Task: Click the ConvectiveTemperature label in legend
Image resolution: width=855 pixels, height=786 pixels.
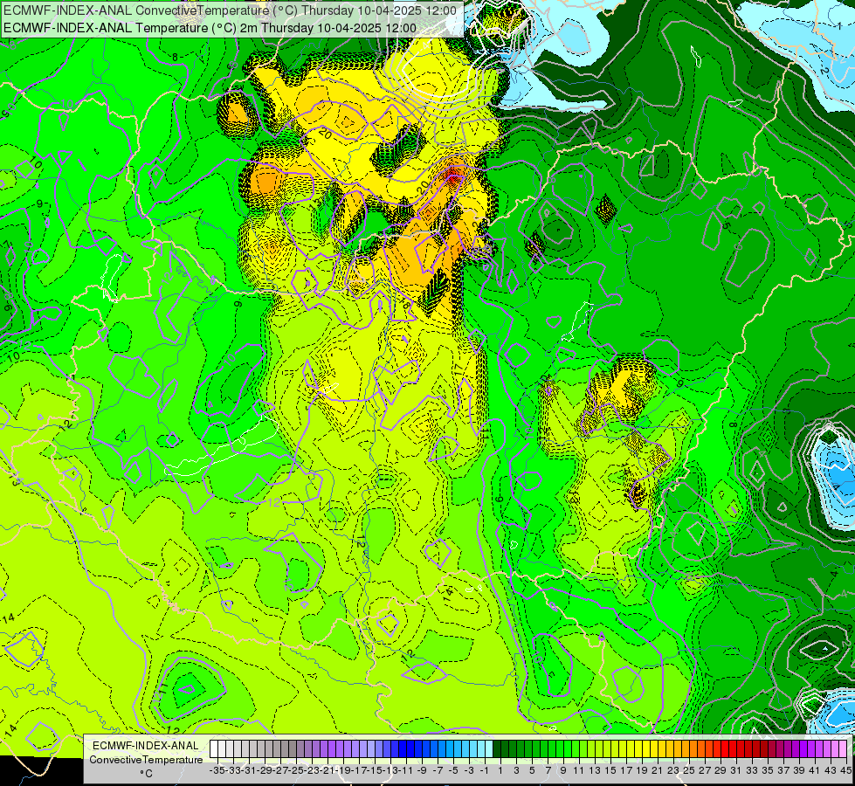Action: (x=146, y=760)
